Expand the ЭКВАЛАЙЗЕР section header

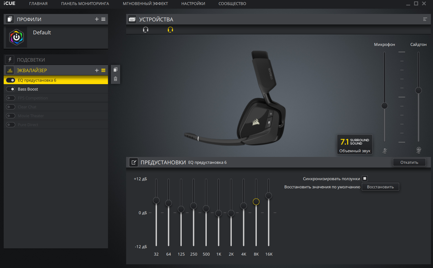point(56,70)
